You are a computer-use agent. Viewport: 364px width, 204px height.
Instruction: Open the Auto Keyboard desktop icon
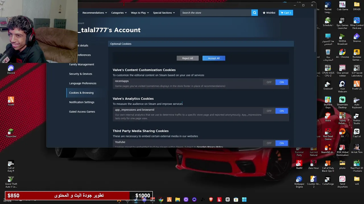click(357, 103)
